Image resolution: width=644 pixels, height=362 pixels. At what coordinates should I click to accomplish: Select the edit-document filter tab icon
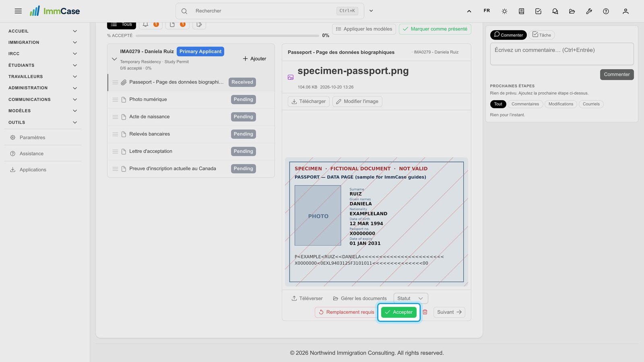pyautogui.click(x=199, y=25)
